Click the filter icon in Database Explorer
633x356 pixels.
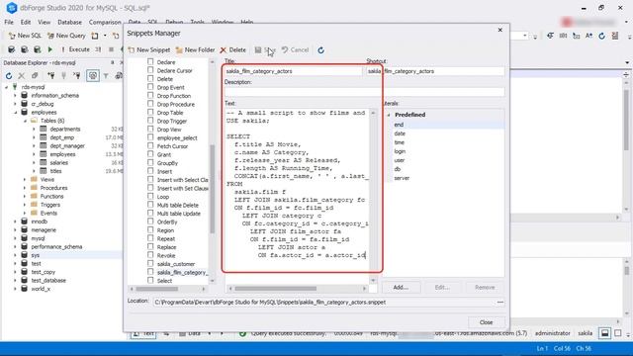click(106, 75)
